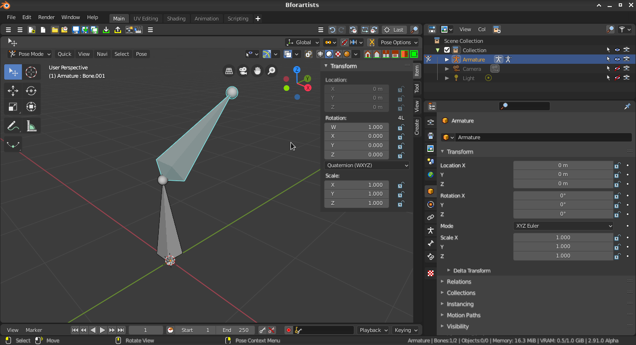Select the Scale tool icon

click(13, 107)
